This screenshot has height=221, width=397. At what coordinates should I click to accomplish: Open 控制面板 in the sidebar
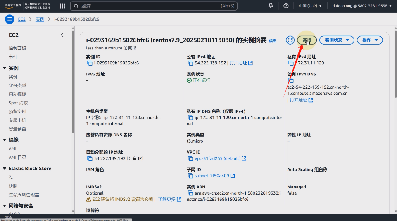click(17, 48)
